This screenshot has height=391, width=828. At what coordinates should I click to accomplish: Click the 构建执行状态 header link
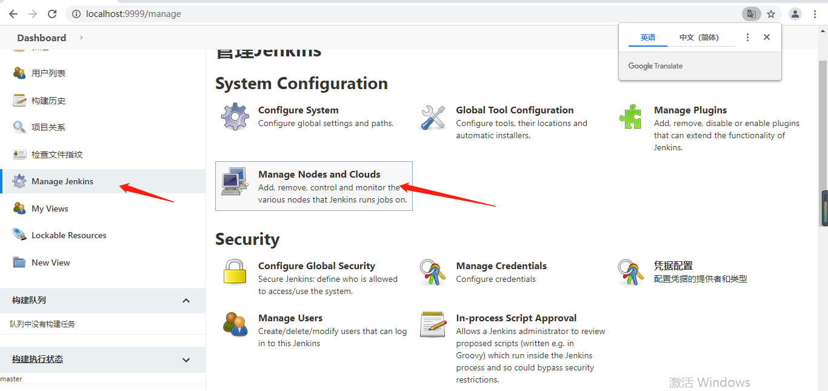pos(38,359)
